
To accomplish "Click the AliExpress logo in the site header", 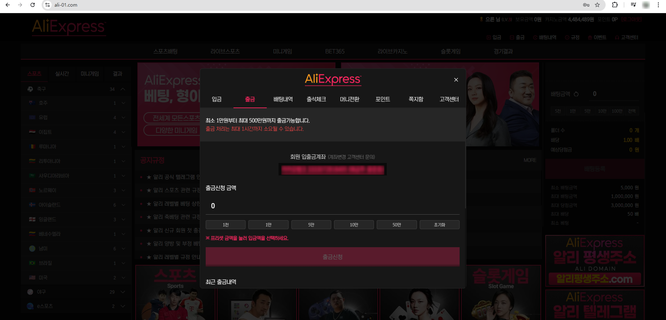I will pos(69,27).
